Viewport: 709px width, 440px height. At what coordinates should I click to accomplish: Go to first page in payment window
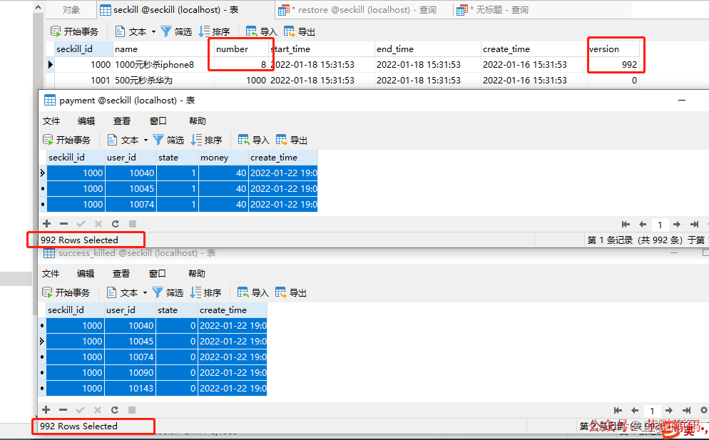626,225
